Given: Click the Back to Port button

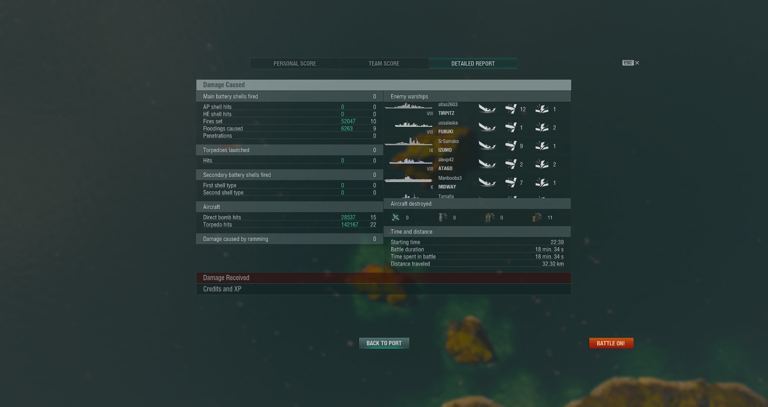Looking at the screenshot, I should pos(384,343).
